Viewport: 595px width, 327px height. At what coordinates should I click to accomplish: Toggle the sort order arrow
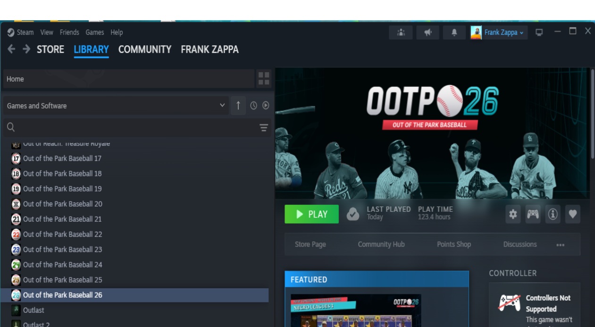[x=238, y=106]
